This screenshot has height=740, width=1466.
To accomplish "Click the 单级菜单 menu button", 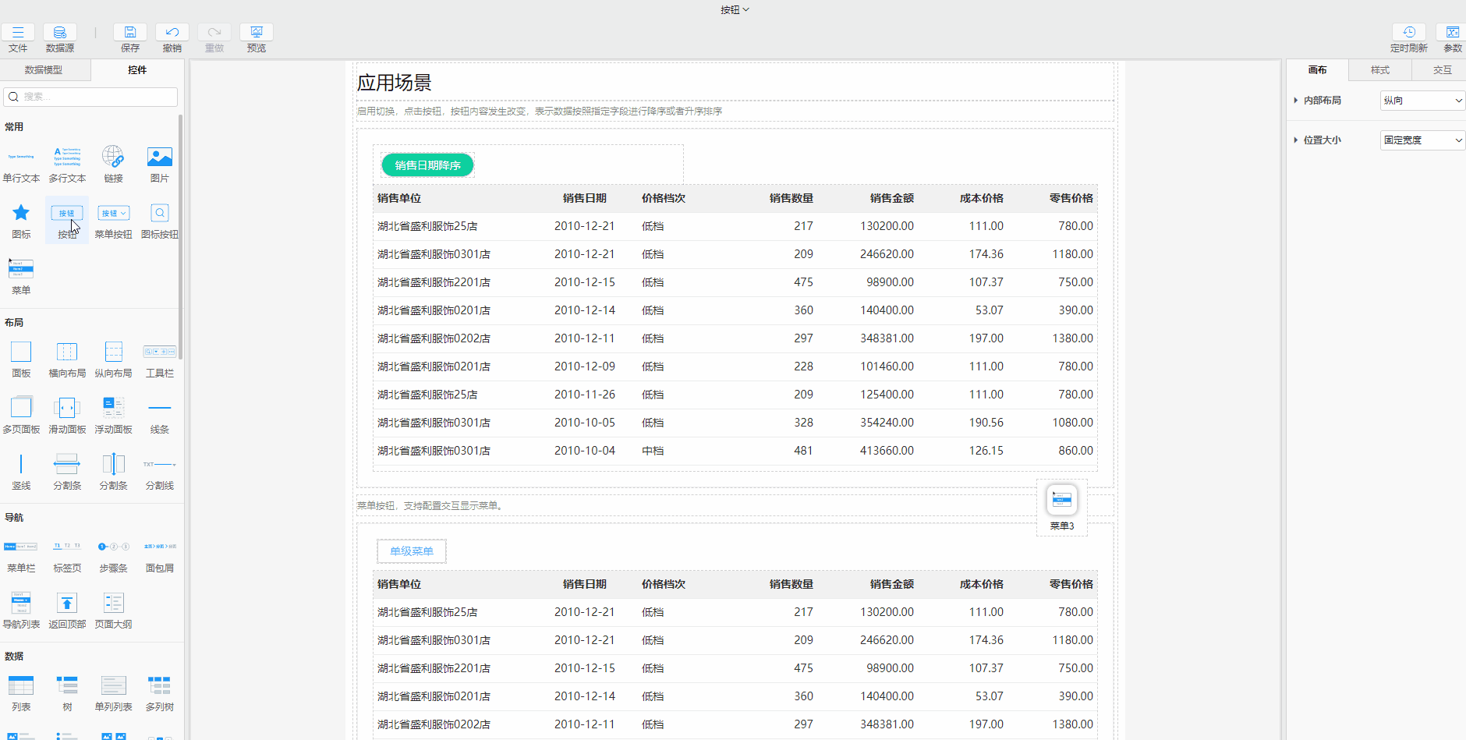I will pos(412,551).
